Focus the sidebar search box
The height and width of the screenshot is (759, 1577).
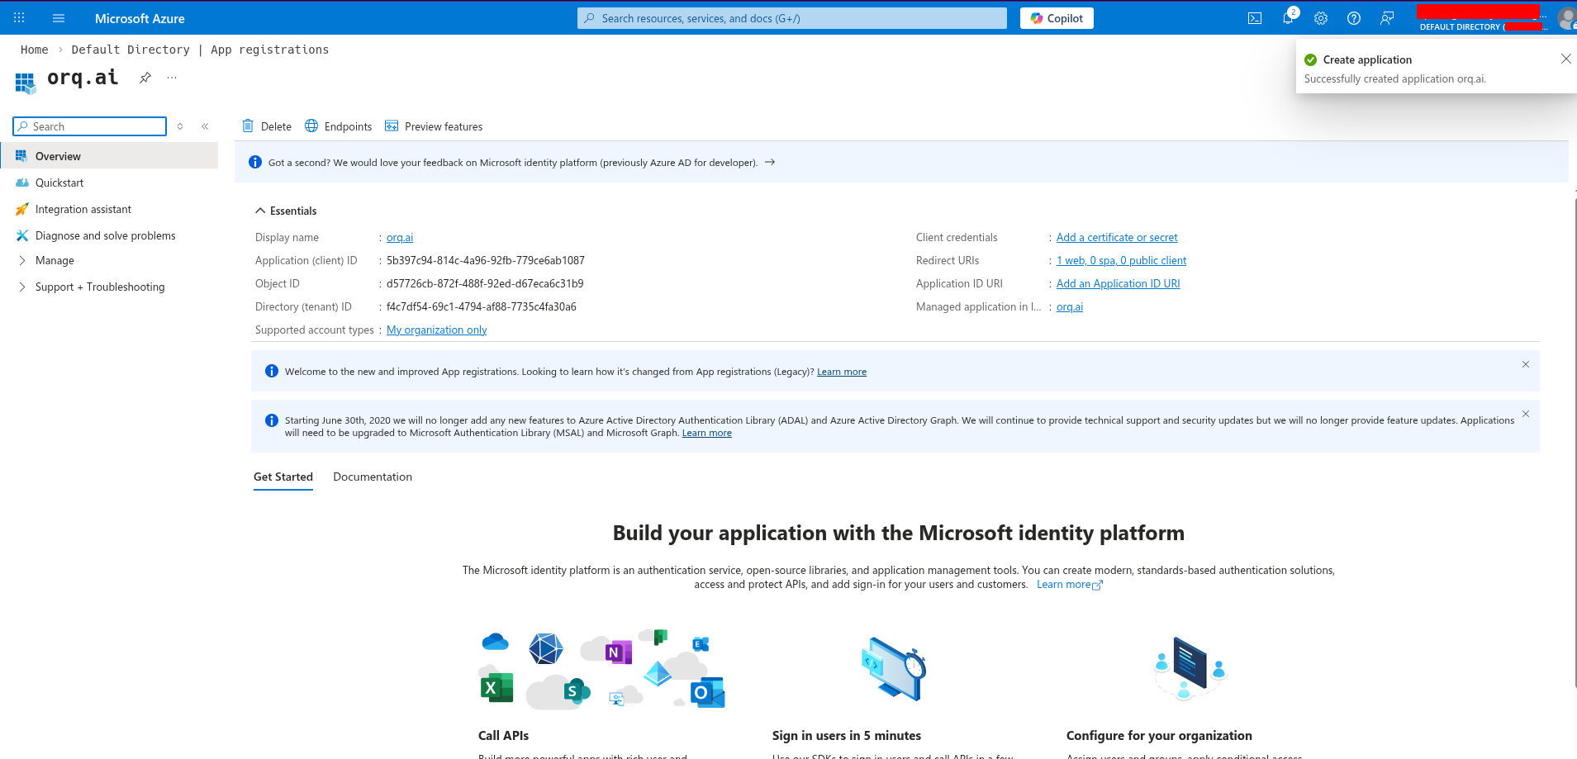click(88, 126)
